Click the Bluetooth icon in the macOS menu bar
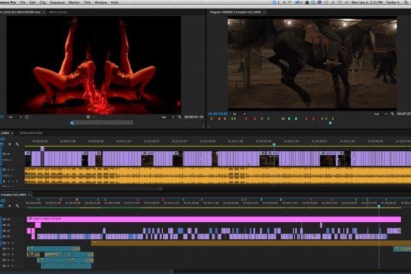 point(333,3)
